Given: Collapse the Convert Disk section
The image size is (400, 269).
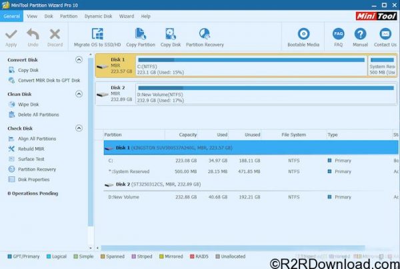Looking at the screenshot, I should point(79,60).
